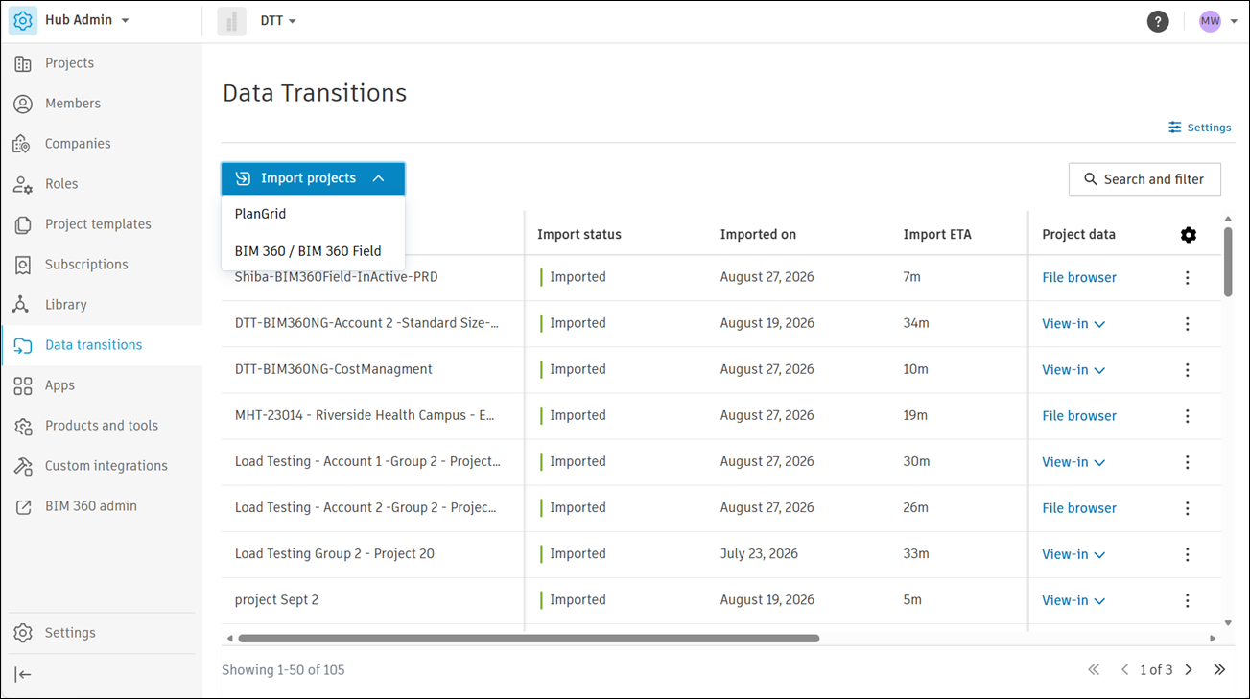The image size is (1250, 699).
Task: Click Load Testing Group 2 - Project 20 name
Action: click(x=335, y=554)
